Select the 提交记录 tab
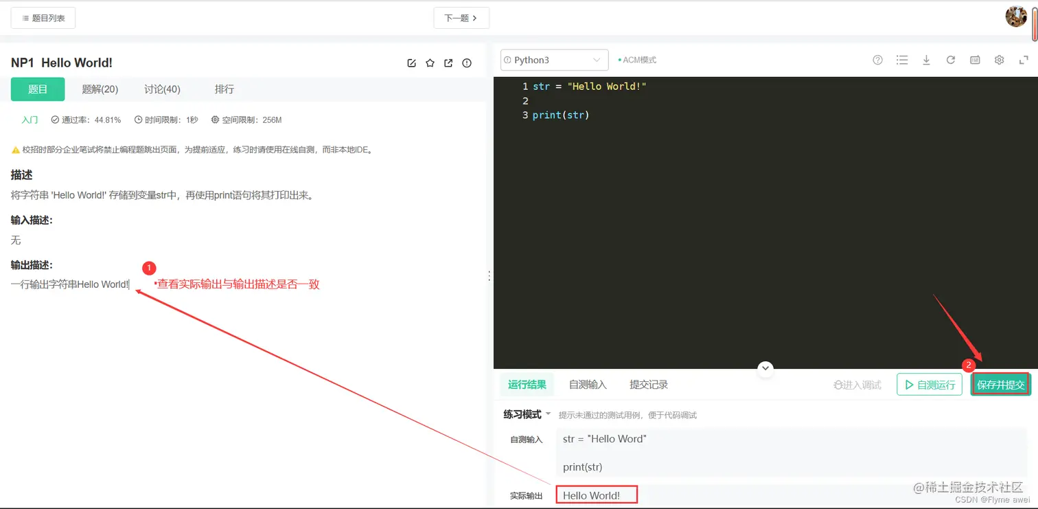 [x=649, y=385]
